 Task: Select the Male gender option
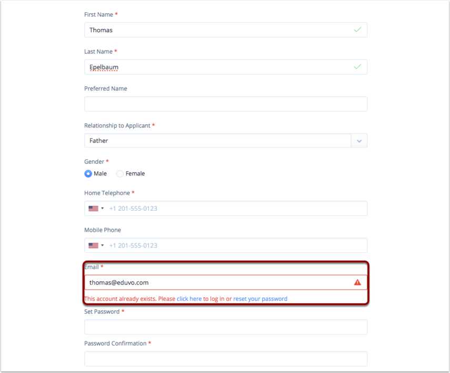(x=88, y=173)
